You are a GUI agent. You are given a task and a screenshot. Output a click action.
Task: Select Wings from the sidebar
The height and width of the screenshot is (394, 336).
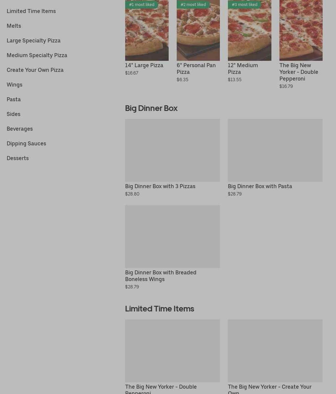coord(15,85)
